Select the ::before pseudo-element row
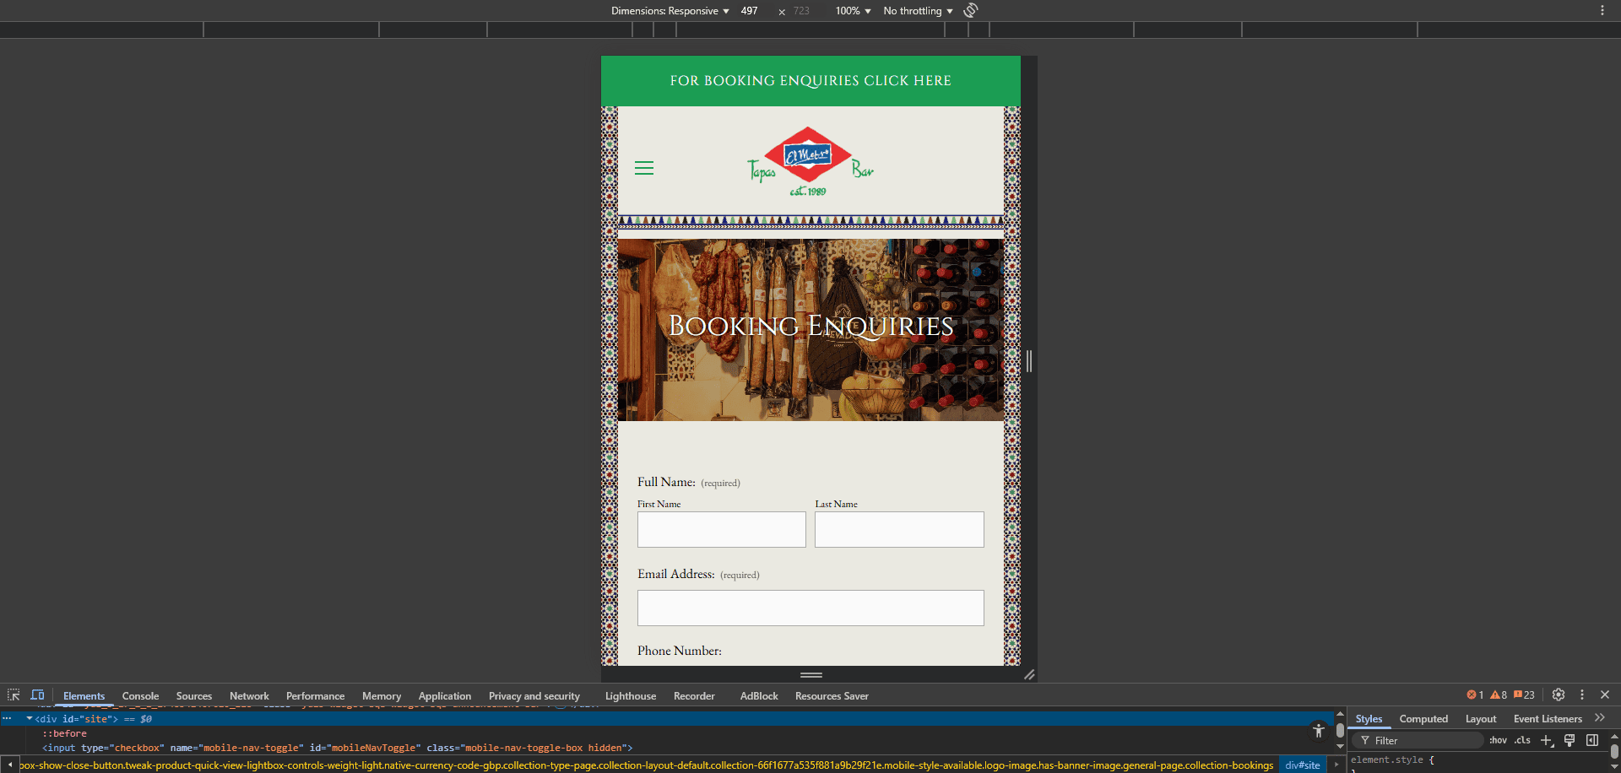This screenshot has width=1621, height=773. (64, 733)
